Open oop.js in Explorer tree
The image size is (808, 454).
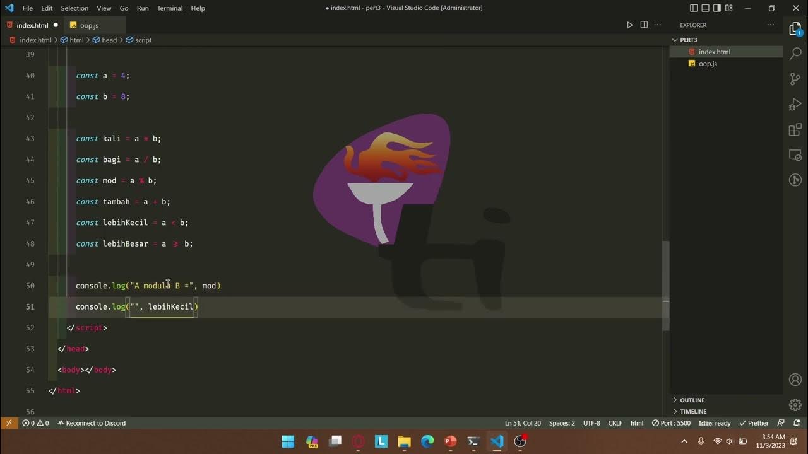coord(726,64)
